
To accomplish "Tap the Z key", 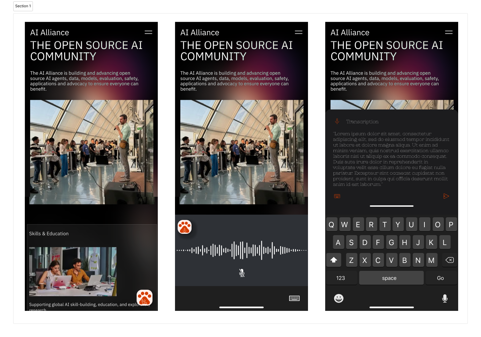I will point(351,260).
